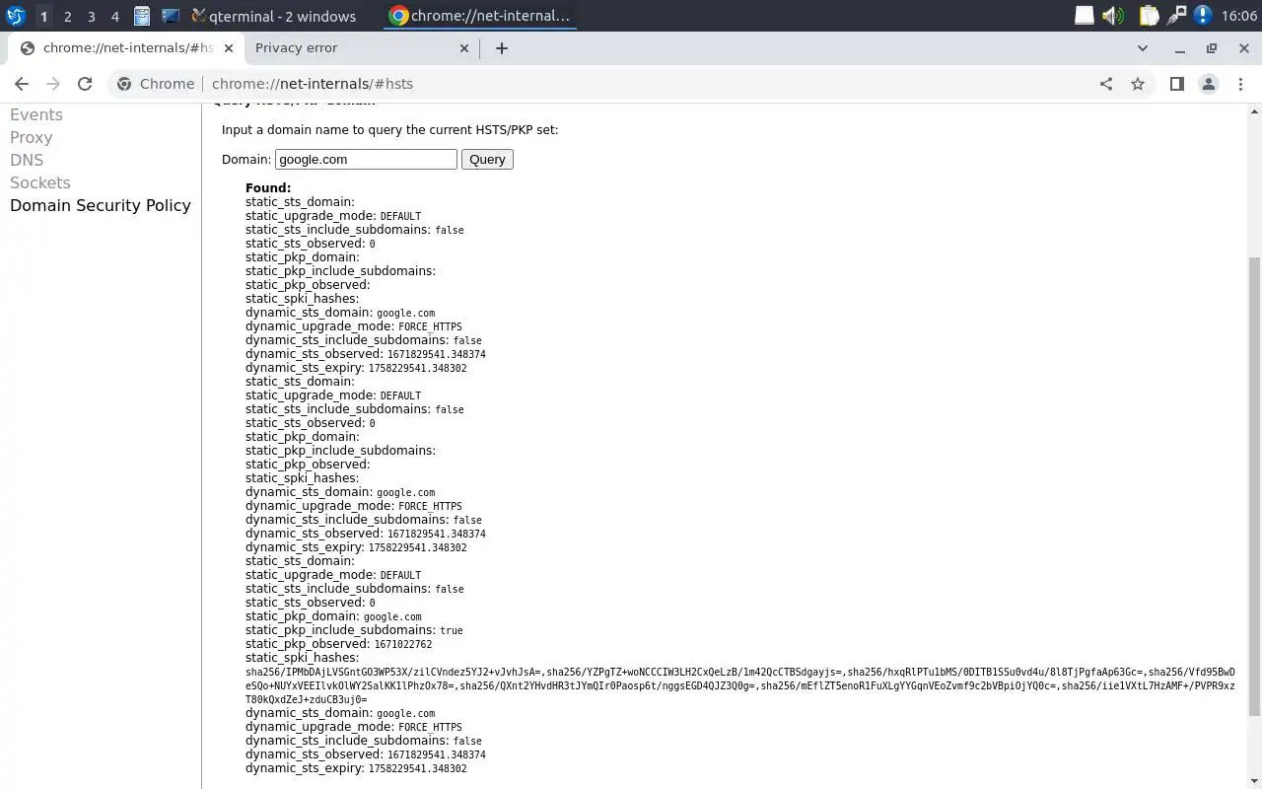
Task: Select the chrome://net-internals/#hsts tab
Action: coord(124,47)
